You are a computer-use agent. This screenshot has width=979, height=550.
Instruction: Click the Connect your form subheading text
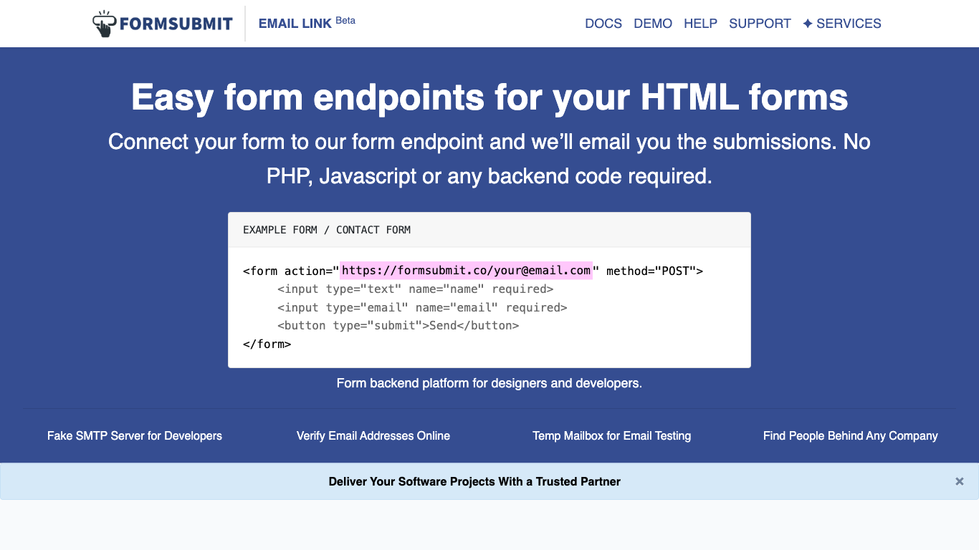coord(489,159)
